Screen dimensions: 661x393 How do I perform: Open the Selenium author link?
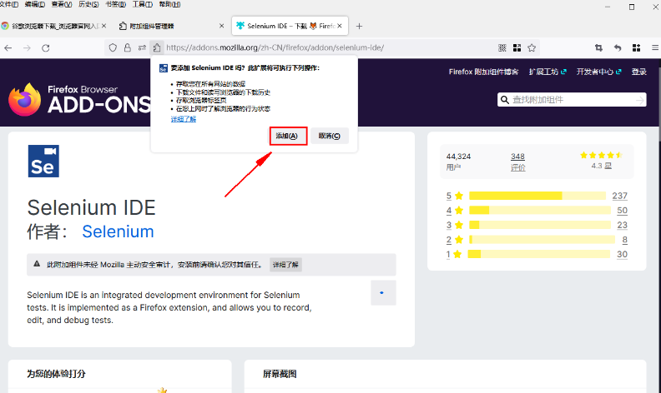coord(118,231)
